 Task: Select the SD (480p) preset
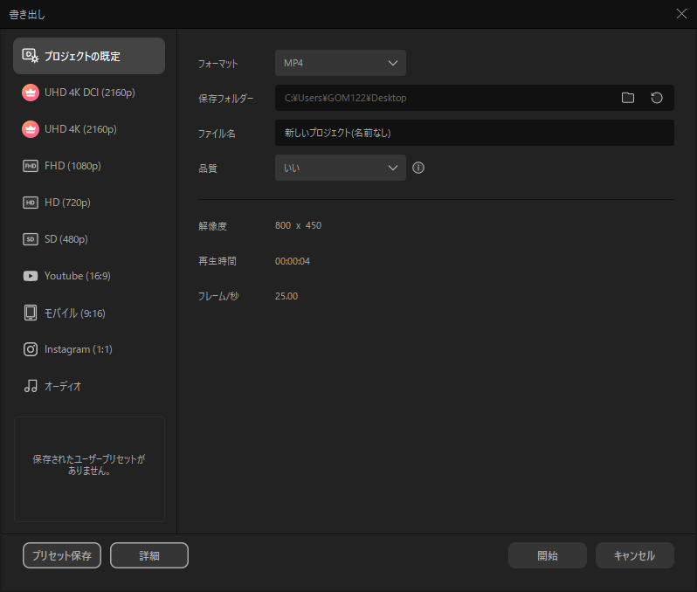coord(66,239)
